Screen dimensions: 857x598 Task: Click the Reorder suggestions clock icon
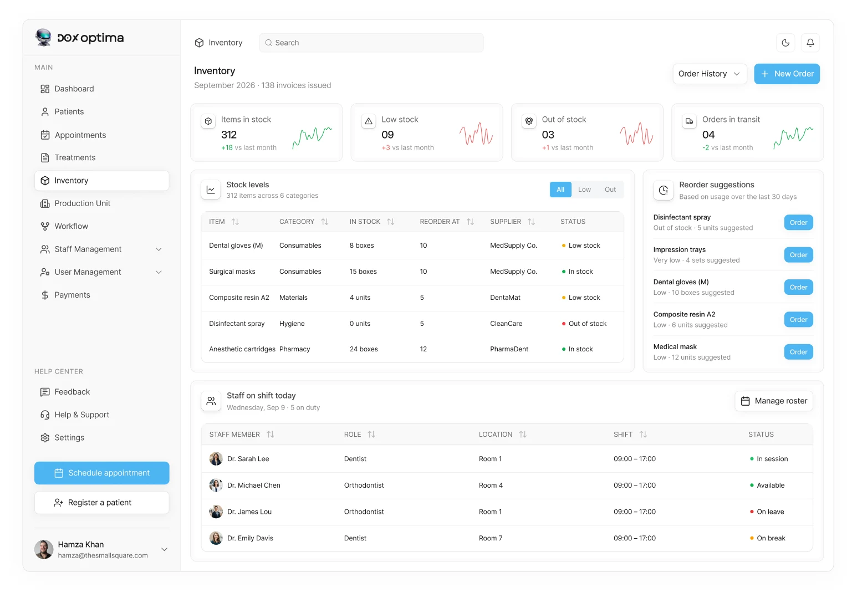coord(663,190)
